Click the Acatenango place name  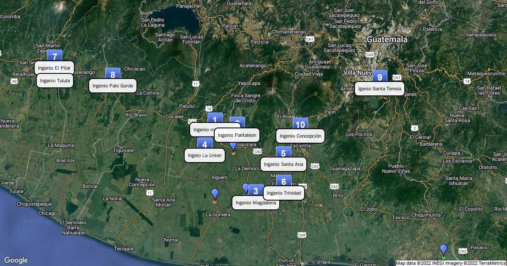[253, 65]
